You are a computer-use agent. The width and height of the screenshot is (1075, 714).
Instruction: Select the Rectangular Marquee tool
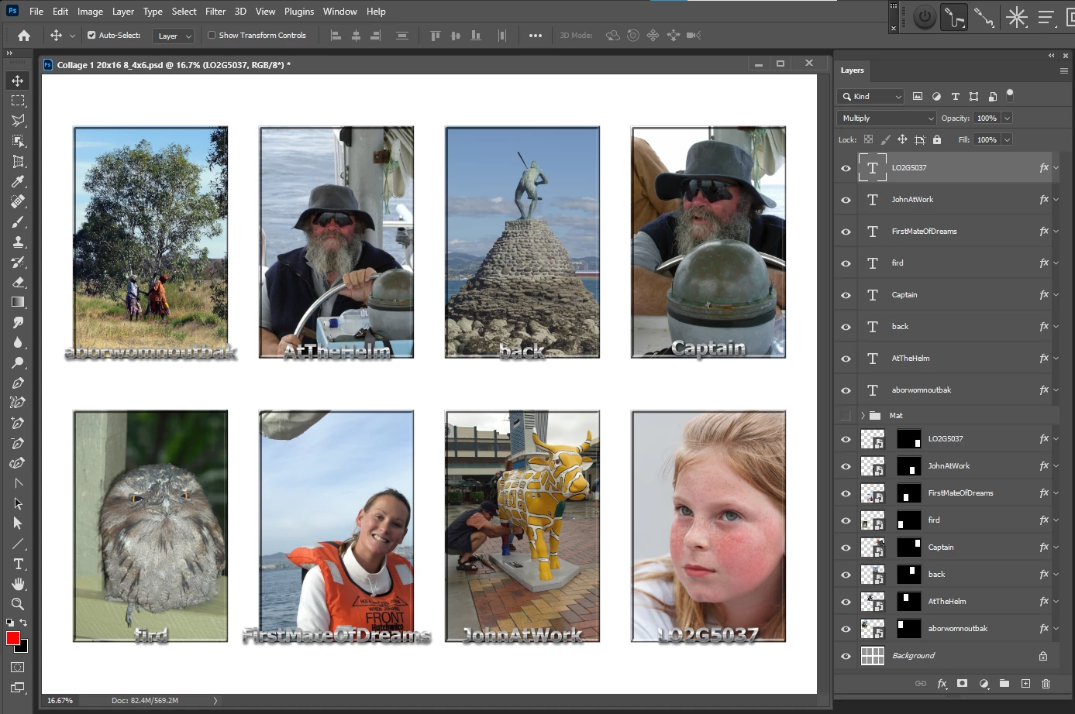[x=17, y=101]
